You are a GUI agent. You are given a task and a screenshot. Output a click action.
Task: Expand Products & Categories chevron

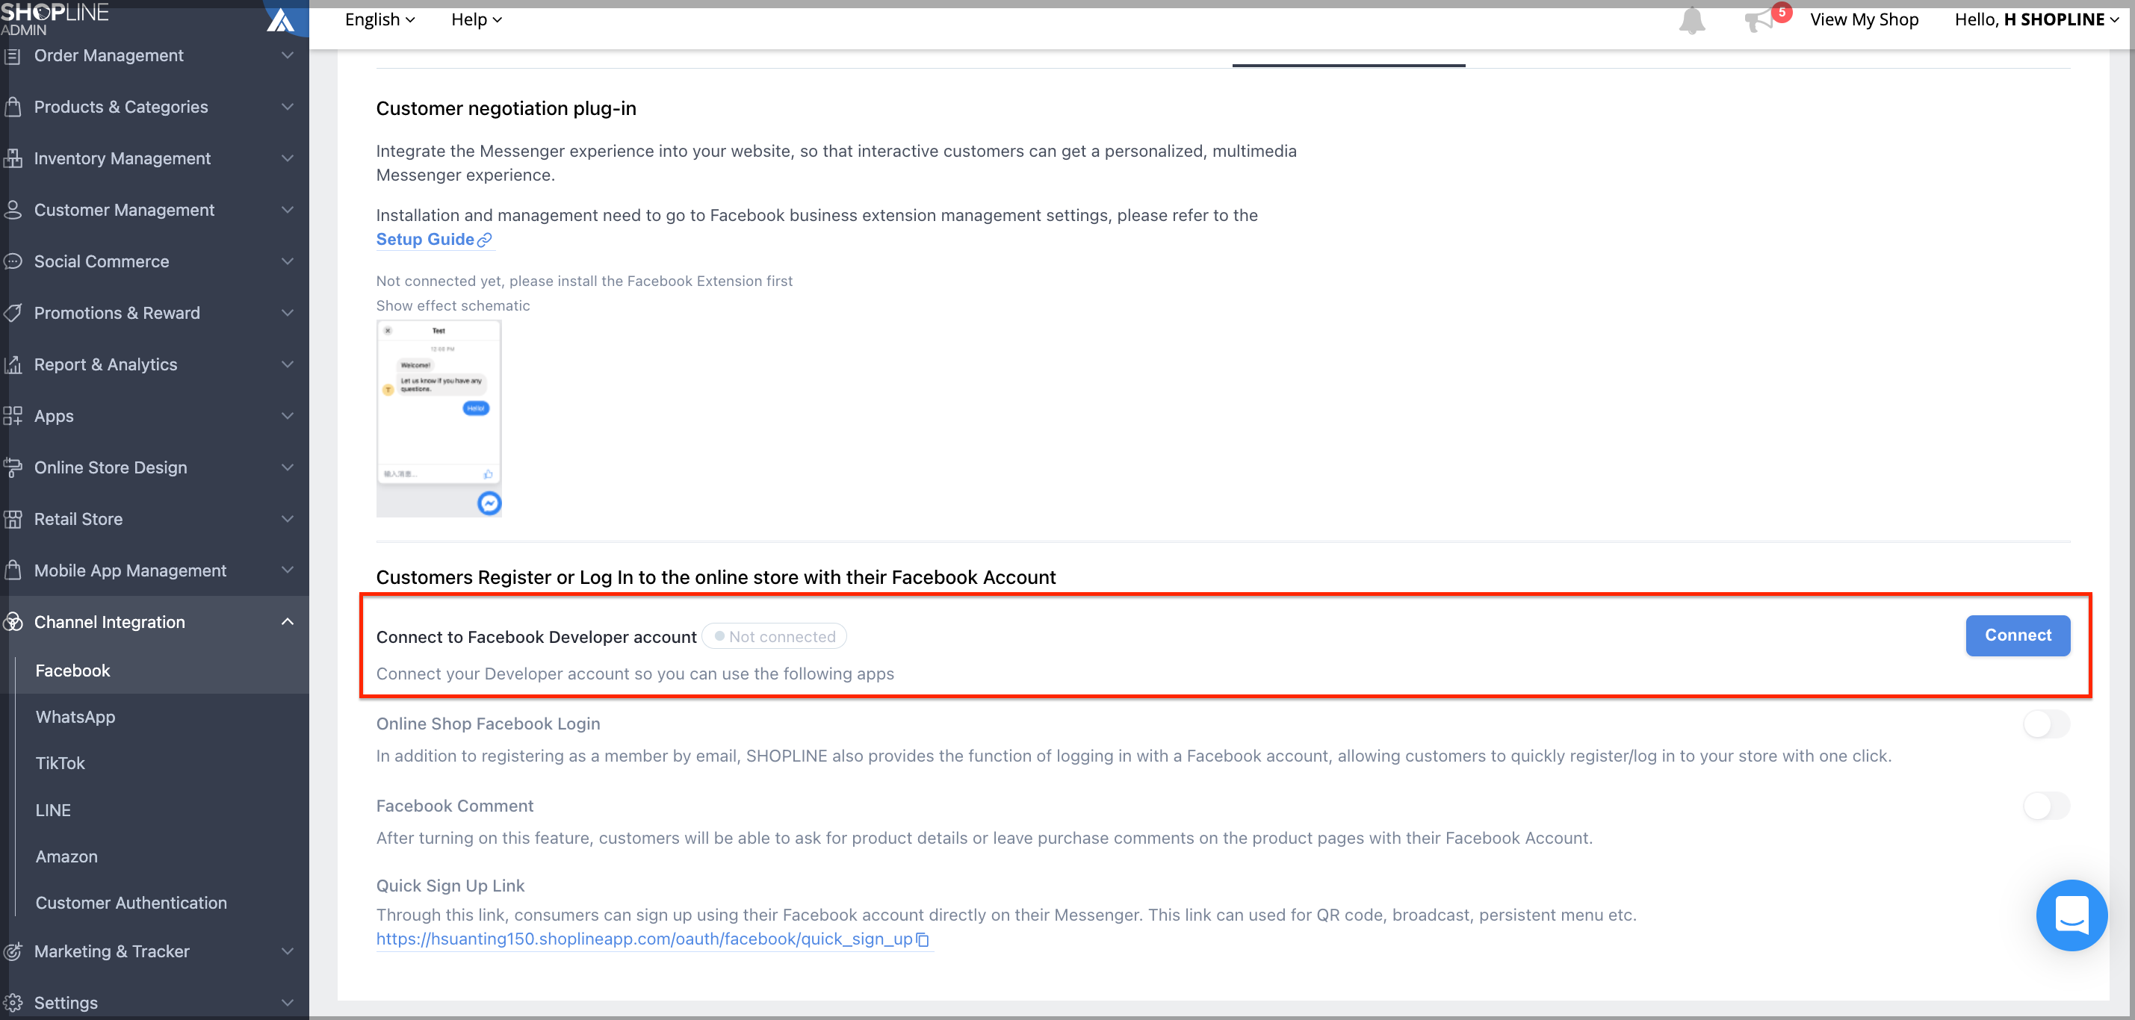[288, 107]
